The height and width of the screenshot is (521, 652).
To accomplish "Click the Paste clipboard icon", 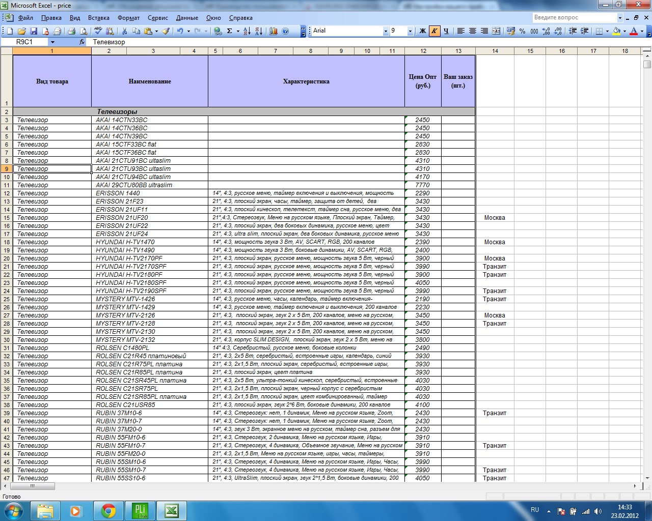I will 148,31.
